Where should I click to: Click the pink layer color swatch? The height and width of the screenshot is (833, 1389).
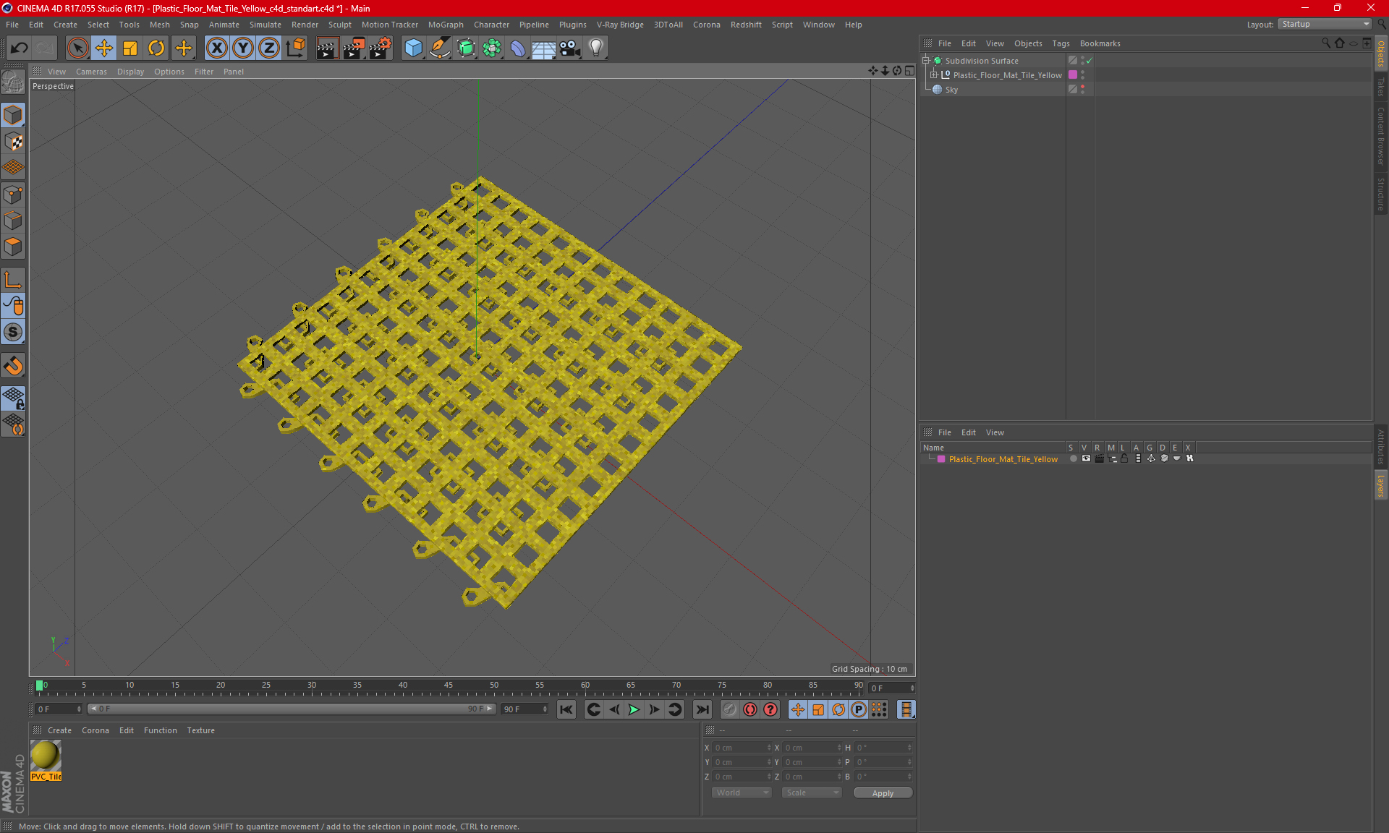(941, 459)
